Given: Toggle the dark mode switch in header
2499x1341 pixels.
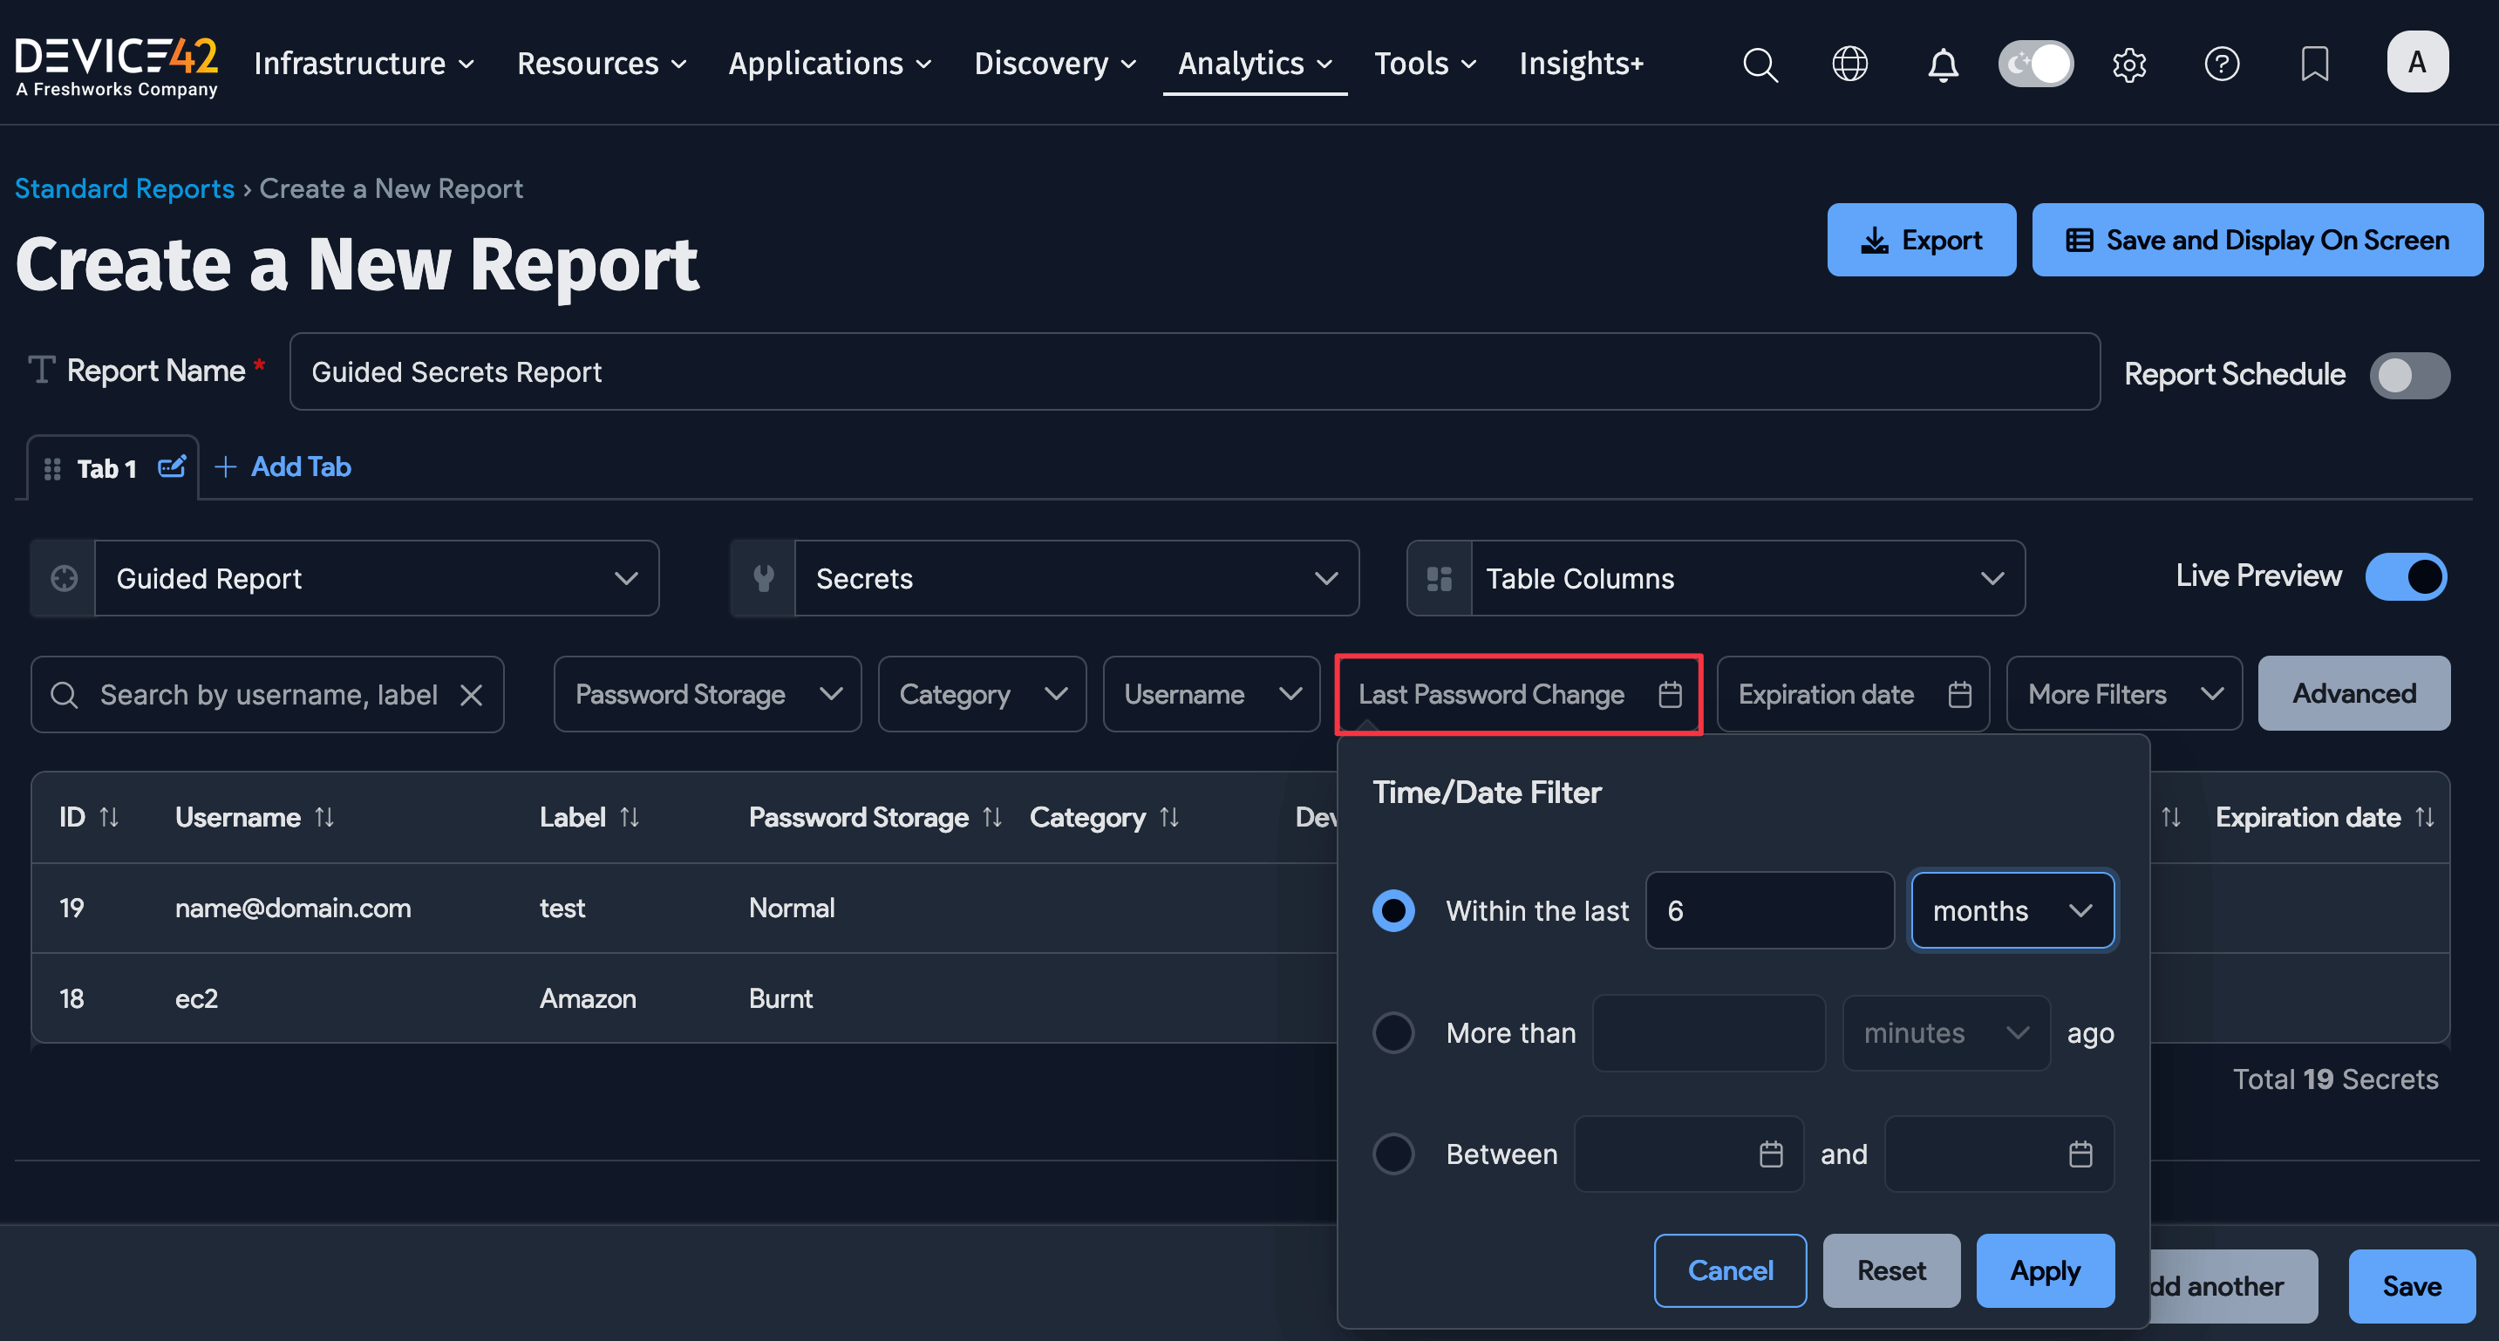Looking at the screenshot, I should pos(2035,64).
